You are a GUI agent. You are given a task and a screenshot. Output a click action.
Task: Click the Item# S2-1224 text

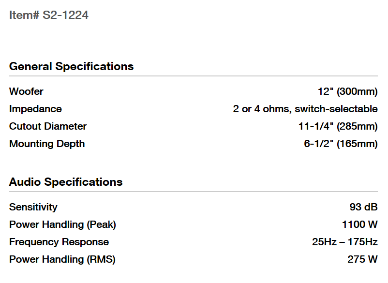[48, 15]
